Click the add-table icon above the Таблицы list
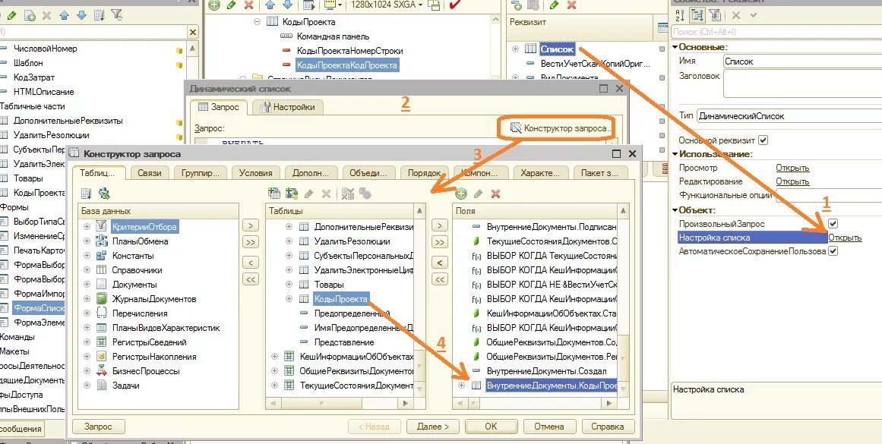This screenshot has height=444, width=882. click(274, 194)
